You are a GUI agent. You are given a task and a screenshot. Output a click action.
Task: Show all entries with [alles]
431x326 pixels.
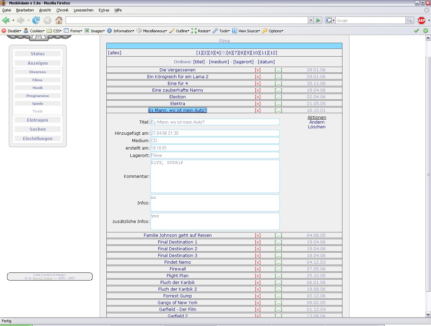point(114,53)
